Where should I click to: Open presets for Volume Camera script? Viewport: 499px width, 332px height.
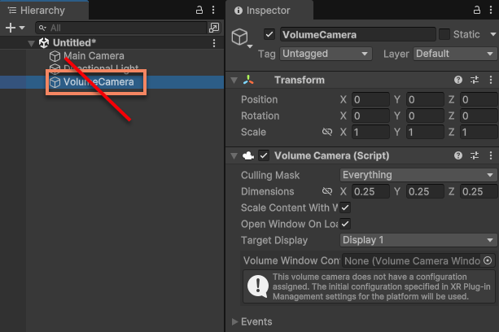point(475,155)
